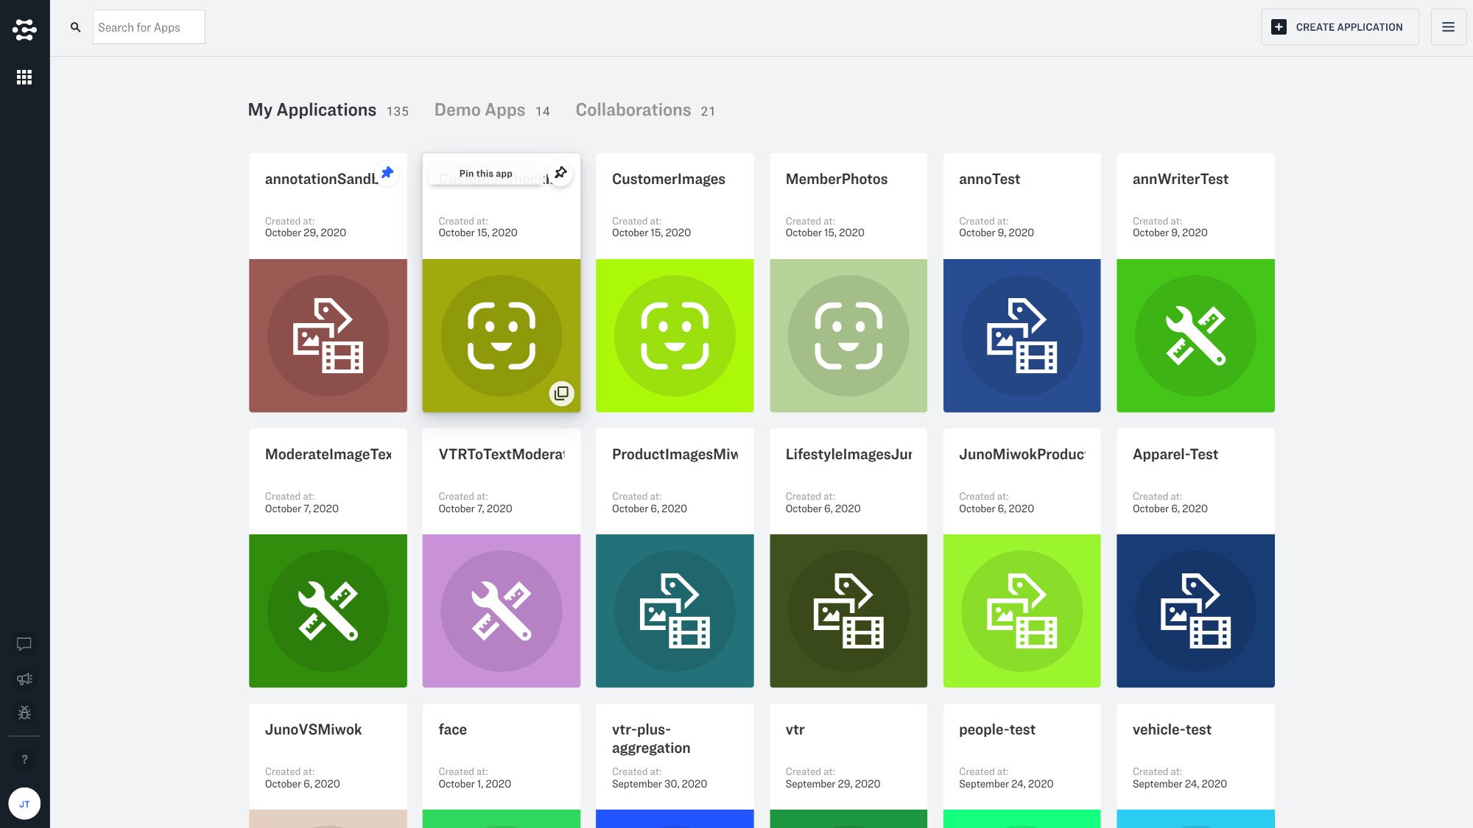
Task: Click the Clarifai logo in sidebar
Action: click(x=24, y=29)
